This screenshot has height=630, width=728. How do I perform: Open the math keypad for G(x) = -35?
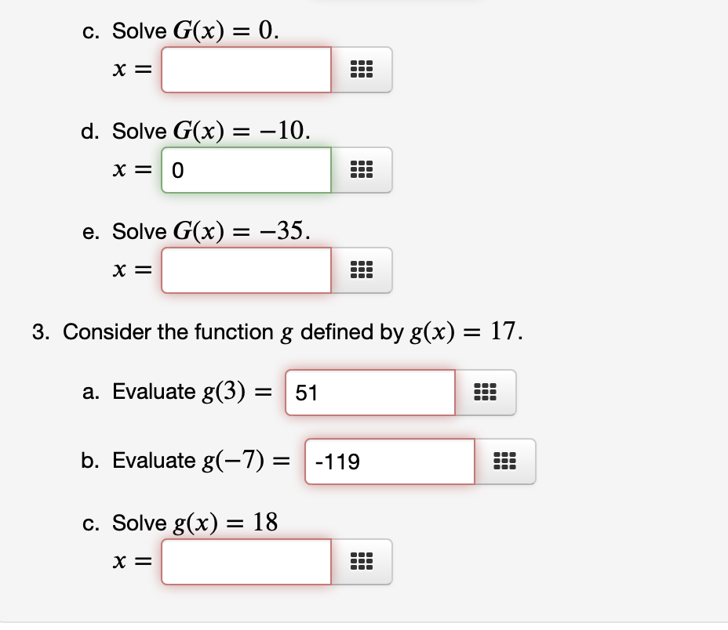pos(362,270)
